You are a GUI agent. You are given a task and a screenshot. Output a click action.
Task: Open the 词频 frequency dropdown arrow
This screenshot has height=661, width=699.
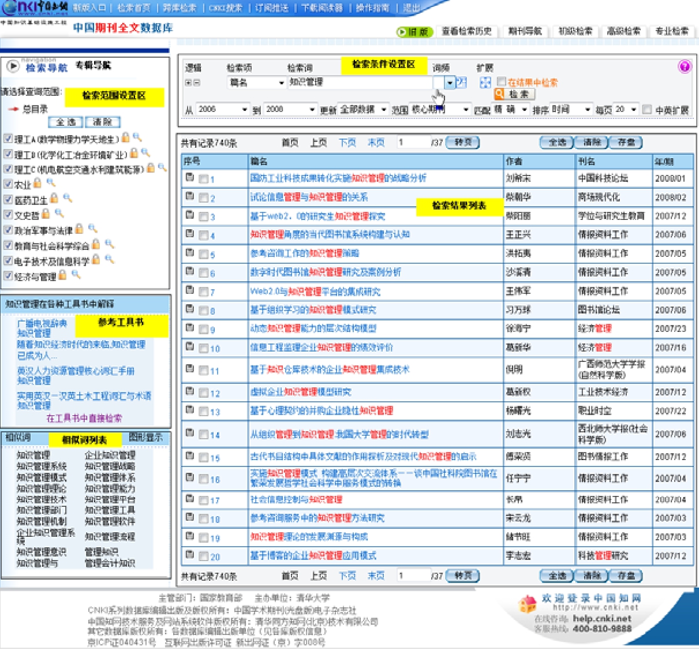(x=450, y=83)
